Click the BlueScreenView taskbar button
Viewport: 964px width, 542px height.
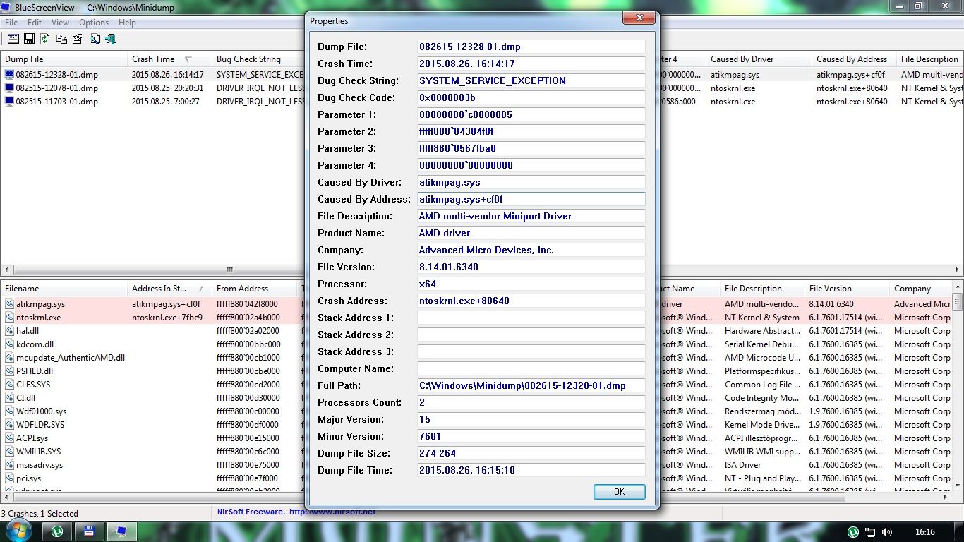122,531
